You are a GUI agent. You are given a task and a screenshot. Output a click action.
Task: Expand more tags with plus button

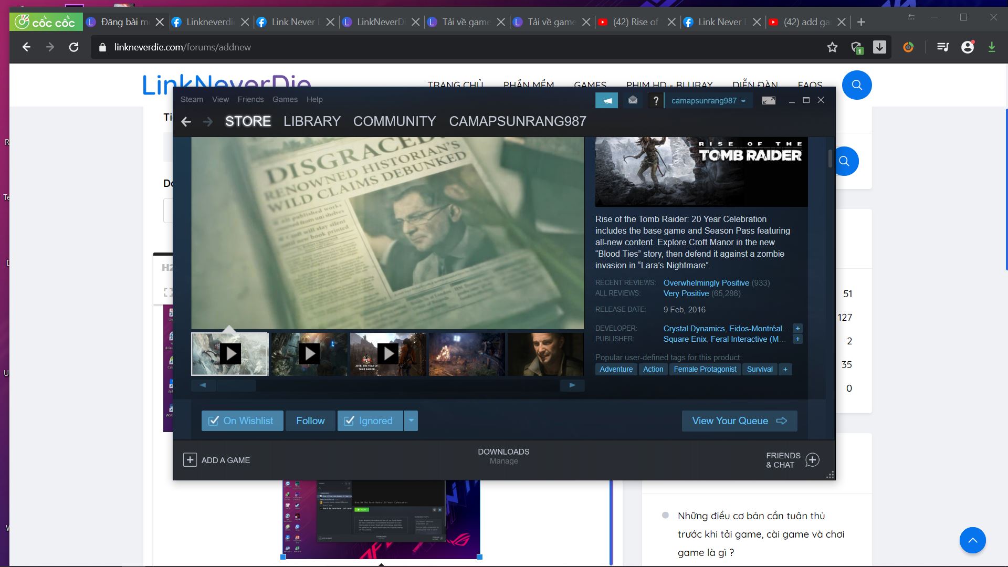785,369
